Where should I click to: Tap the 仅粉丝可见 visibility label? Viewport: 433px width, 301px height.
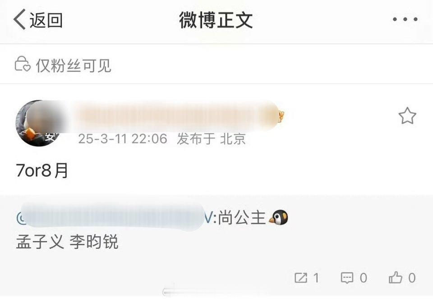[74, 66]
